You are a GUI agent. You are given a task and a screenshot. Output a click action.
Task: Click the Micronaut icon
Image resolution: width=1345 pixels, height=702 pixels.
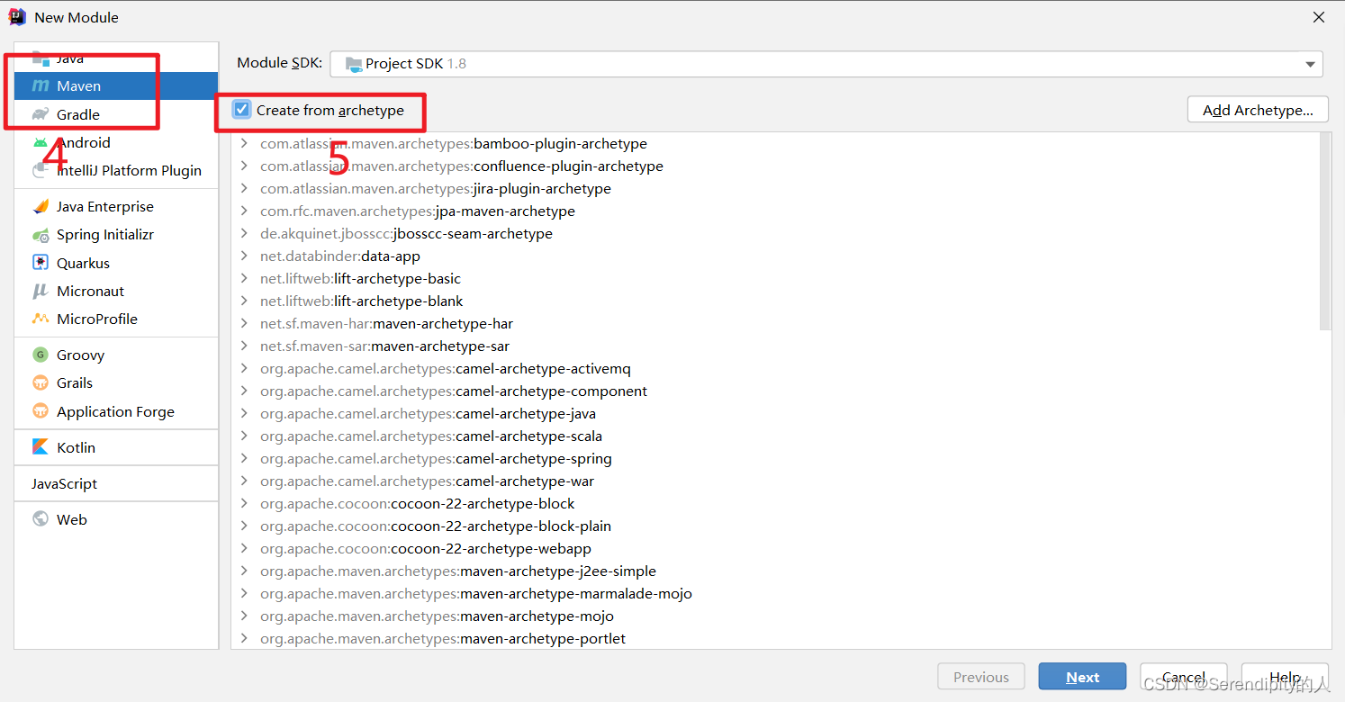(x=41, y=291)
